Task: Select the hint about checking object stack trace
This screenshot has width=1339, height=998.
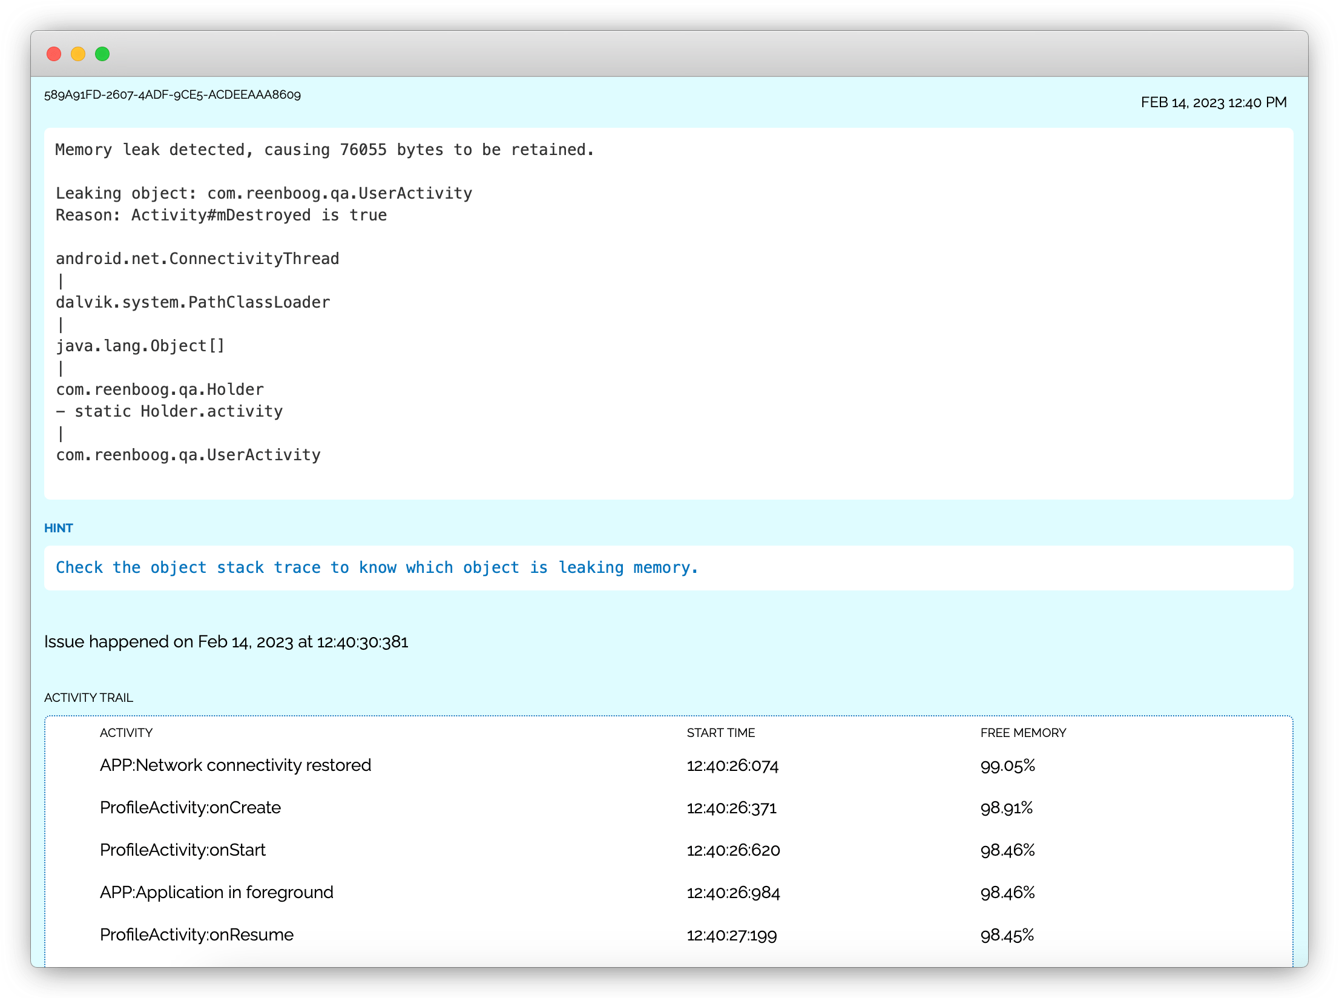Action: pos(377,567)
